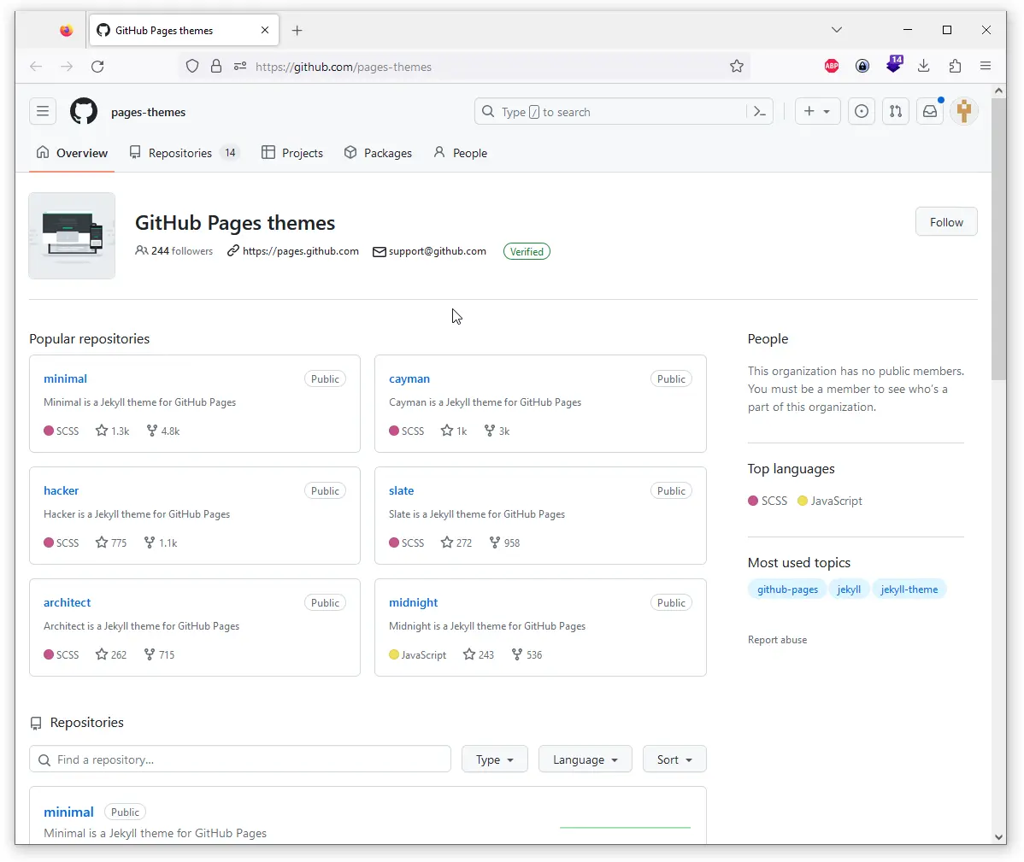Click stargazers count on minimal repository

click(113, 431)
